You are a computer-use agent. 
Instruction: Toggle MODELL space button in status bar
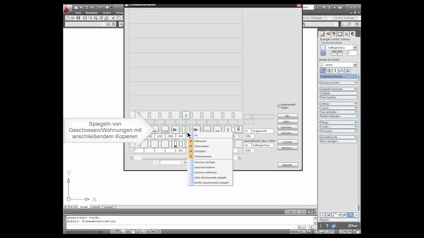point(295,232)
